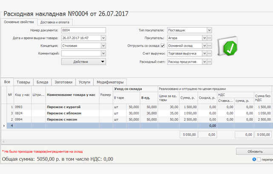Switch to the Доставка и оплата tab
Image resolution: width=273 pixels, height=174 pixels.
click(x=55, y=22)
